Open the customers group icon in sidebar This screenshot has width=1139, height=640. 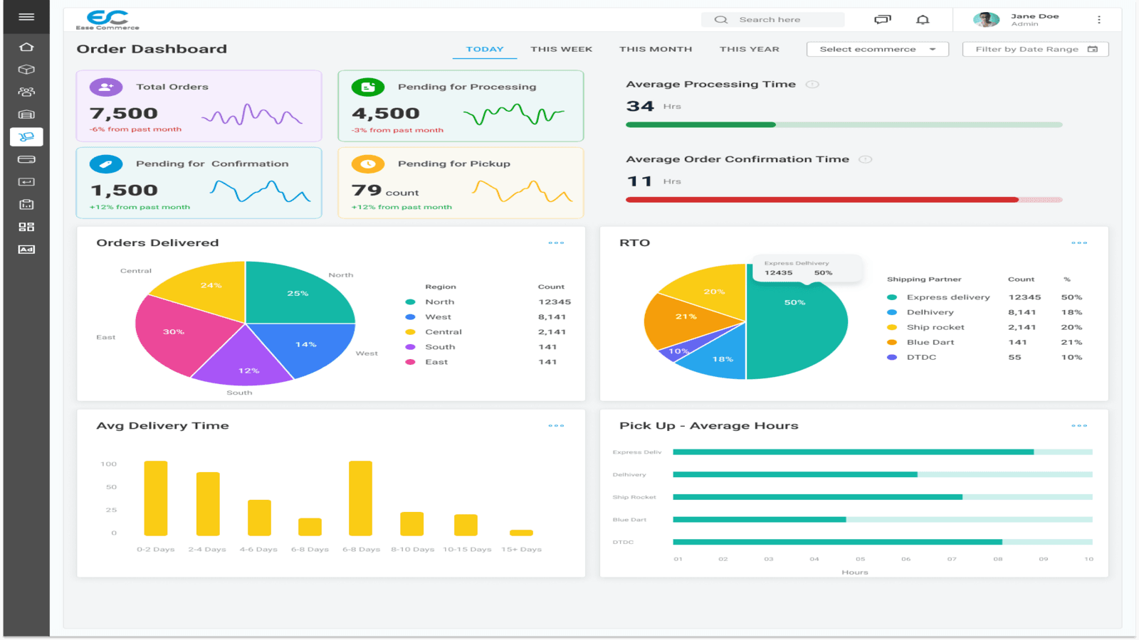pyautogui.click(x=26, y=92)
